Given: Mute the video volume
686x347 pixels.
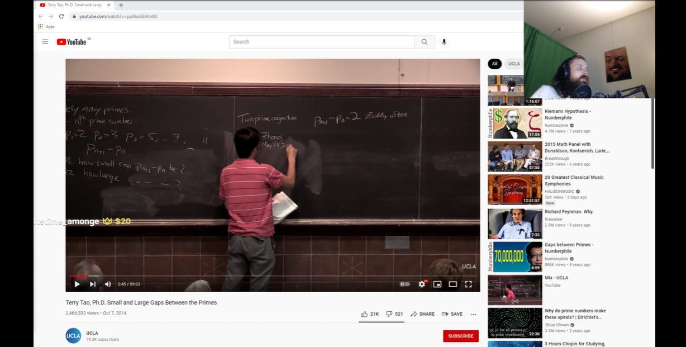Looking at the screenshot, I should click(108, 284).
